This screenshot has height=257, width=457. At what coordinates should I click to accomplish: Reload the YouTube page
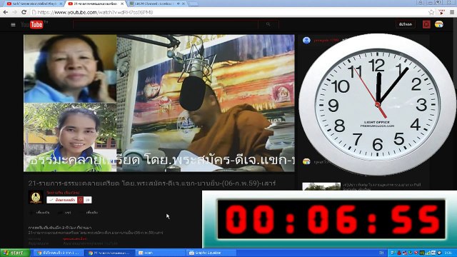[24, 12]
